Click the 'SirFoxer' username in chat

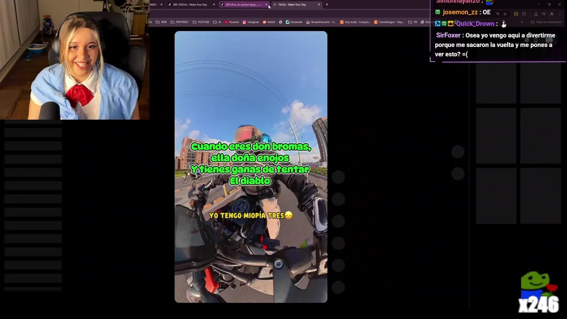[x=448, y=35]
